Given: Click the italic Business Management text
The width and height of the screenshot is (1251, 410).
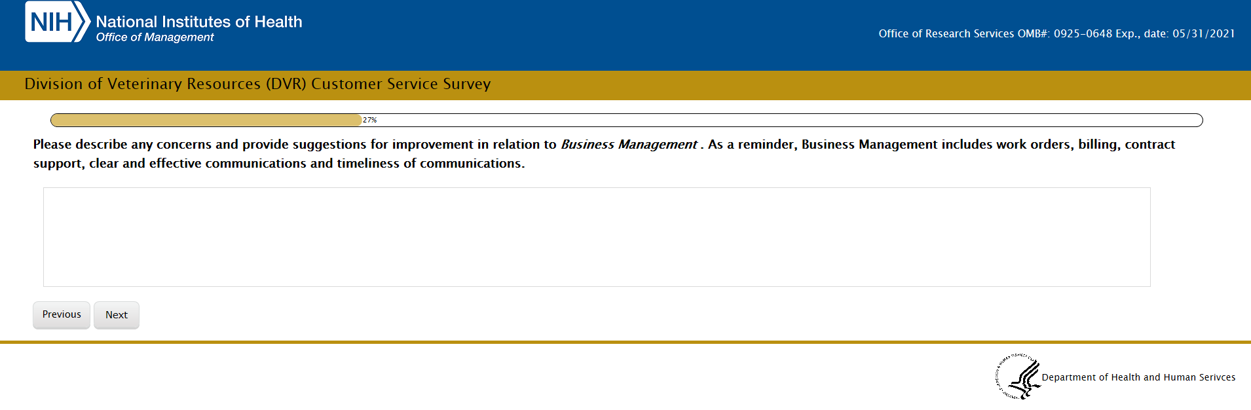Looking at the screenshot, I should pyautogui.click(x=629, y=144).
